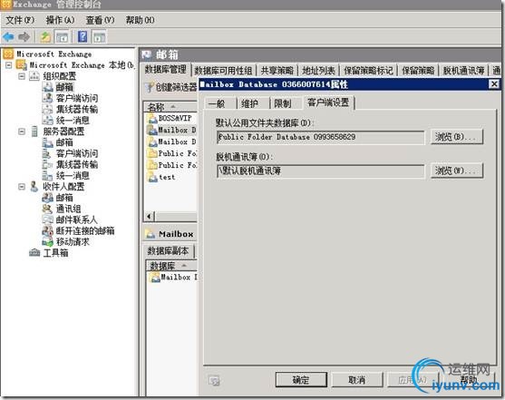Click the up-one-level folder toolbar icon
The height and width of the screenshot is (400, 505).
click(45, 37)
